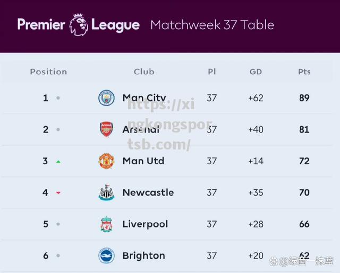Open the Liverpool club name

pyautogui.click(x=145, y=224)
